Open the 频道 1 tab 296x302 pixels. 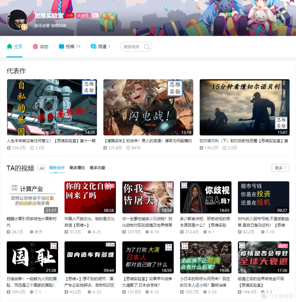pyautogui.click(x=100, y=47)
